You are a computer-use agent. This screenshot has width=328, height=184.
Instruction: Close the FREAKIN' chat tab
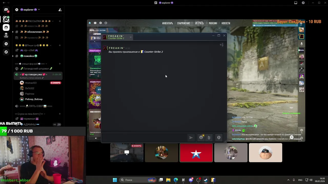coord(130,37)
